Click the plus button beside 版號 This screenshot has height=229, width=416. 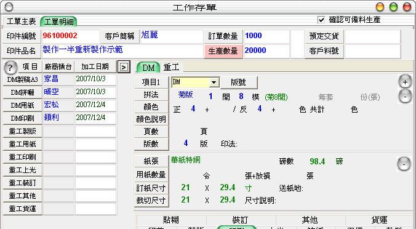(405, 82)
